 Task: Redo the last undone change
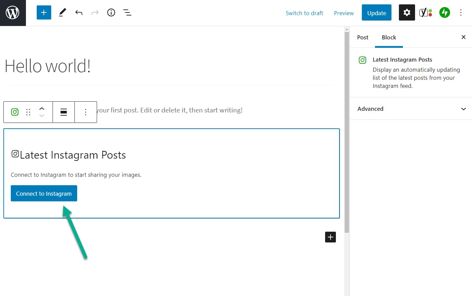[95, 13]
